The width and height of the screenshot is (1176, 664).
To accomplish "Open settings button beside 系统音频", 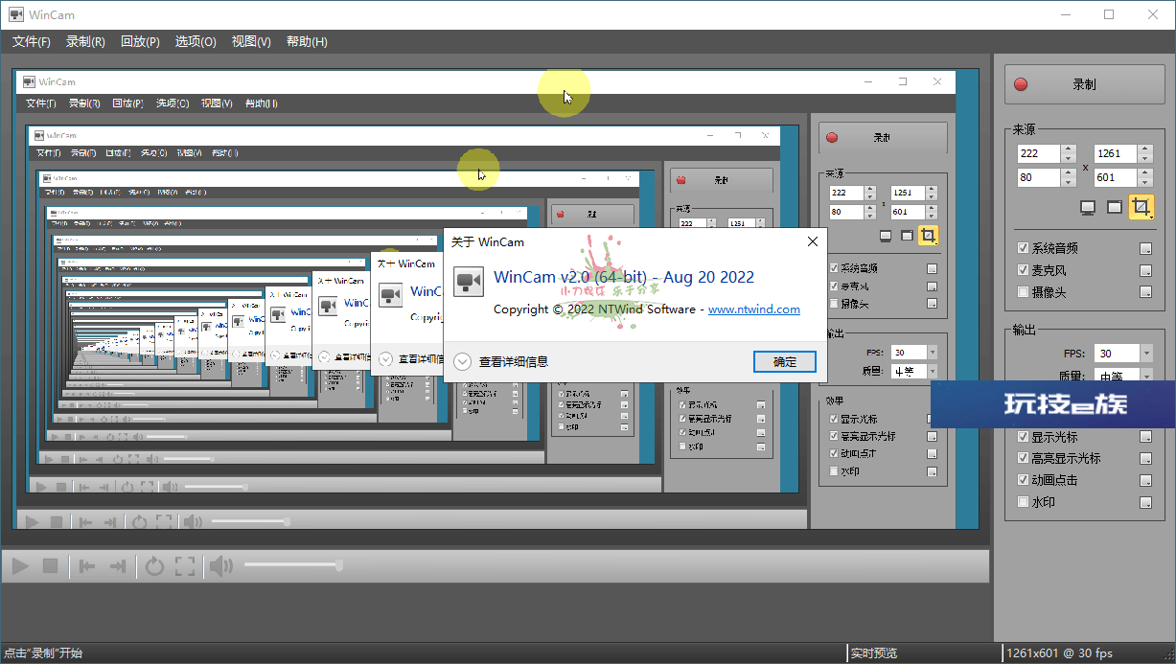I will point(1145,248).
